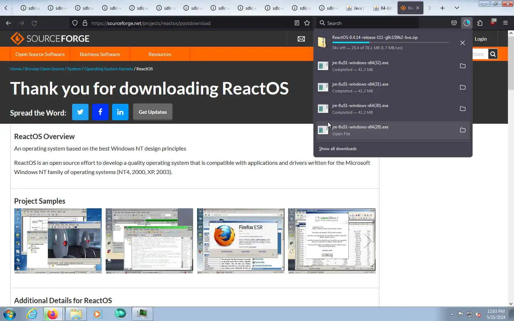Share ReactOS on LinkedIn
This screenshot has height=321, width=514.
pyautogui.click(x=120, y=112)
